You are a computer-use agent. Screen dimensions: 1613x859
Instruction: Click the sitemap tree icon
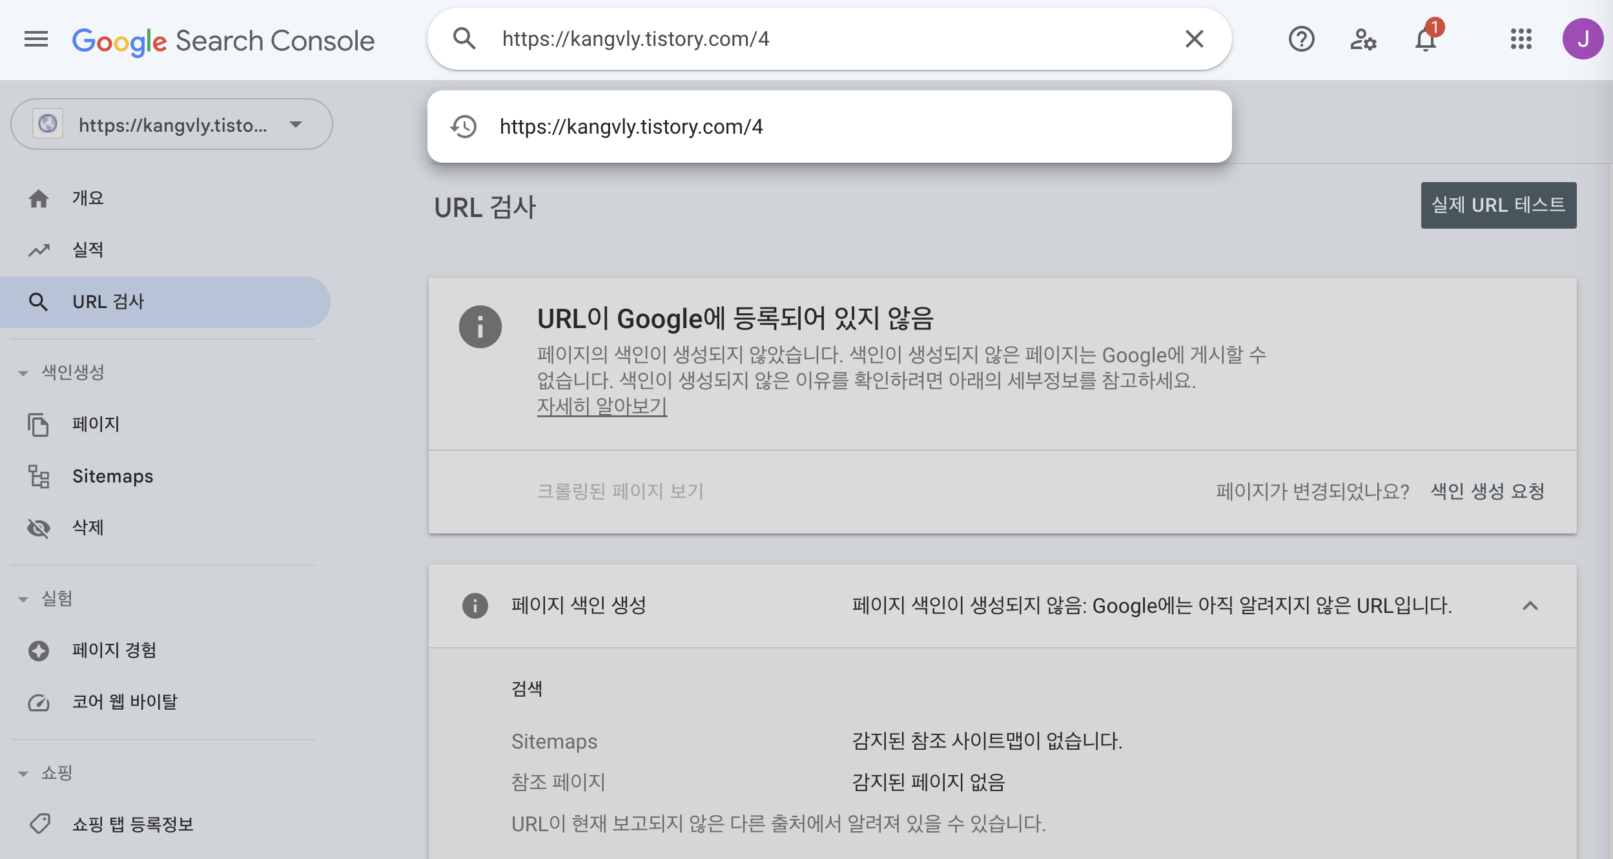39,476
